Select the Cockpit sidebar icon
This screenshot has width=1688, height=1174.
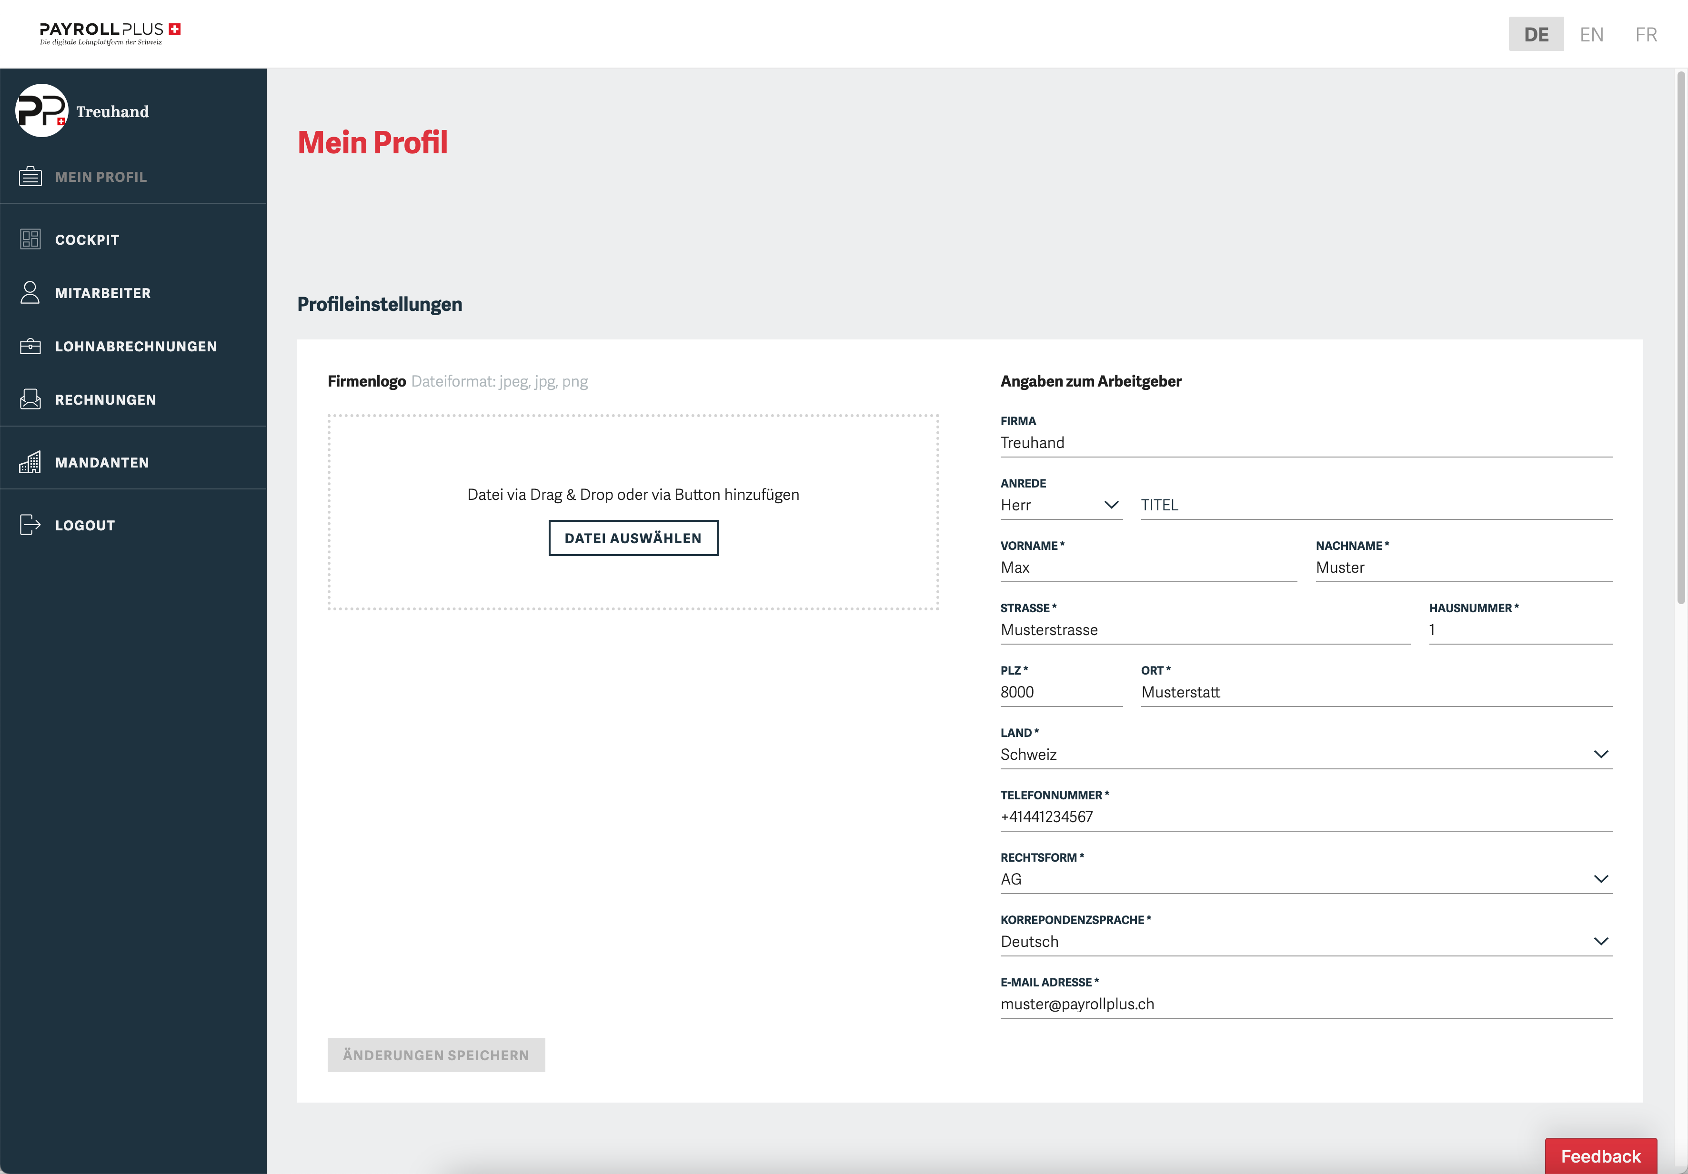(30, 239)
